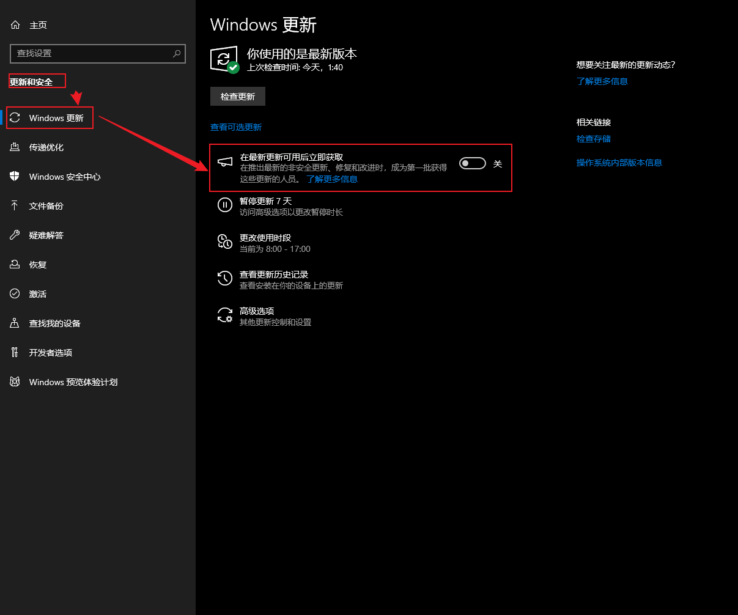Click the 检查更新 button

tap(238, 97)
